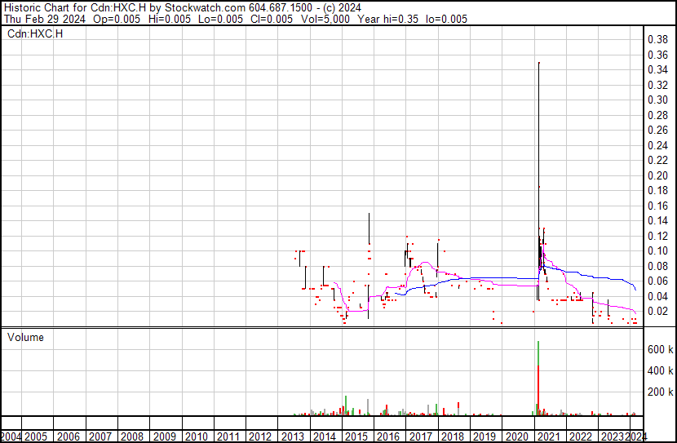Click the 0.24 price axis label
The image size is (677, 443).
point(657,145)
